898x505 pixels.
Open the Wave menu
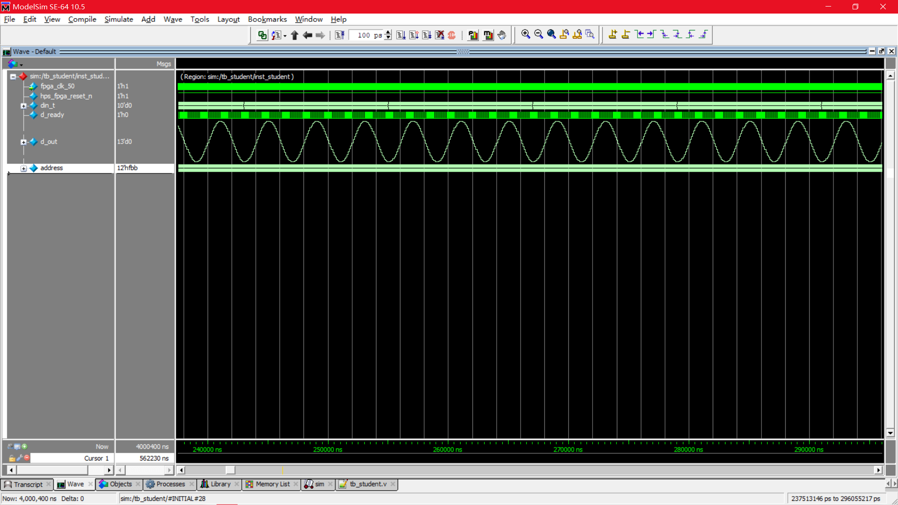point(172,19)
